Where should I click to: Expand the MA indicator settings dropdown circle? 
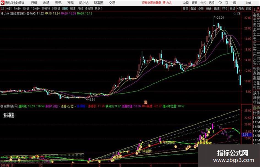point(28,13)
